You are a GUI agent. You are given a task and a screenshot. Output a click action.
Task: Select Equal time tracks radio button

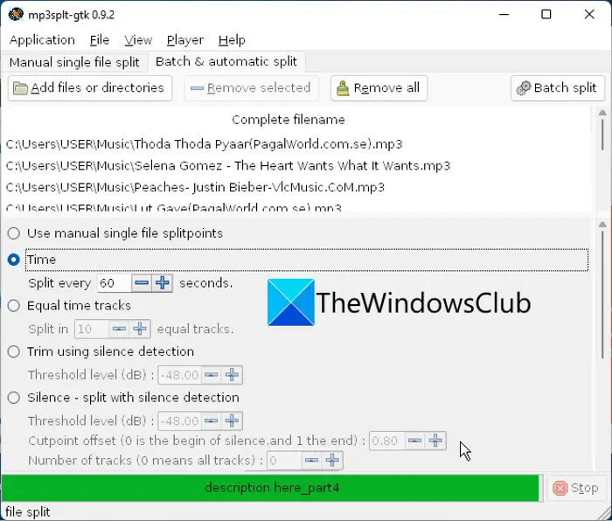coord(14,306)
